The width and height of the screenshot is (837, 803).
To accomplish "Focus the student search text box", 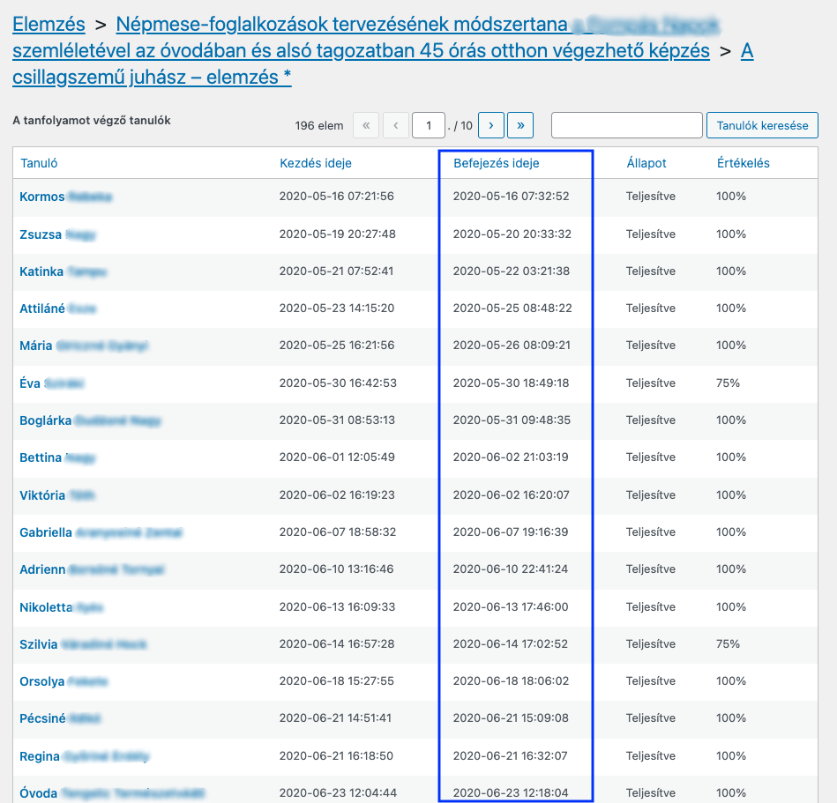I will tap(627, 125).
